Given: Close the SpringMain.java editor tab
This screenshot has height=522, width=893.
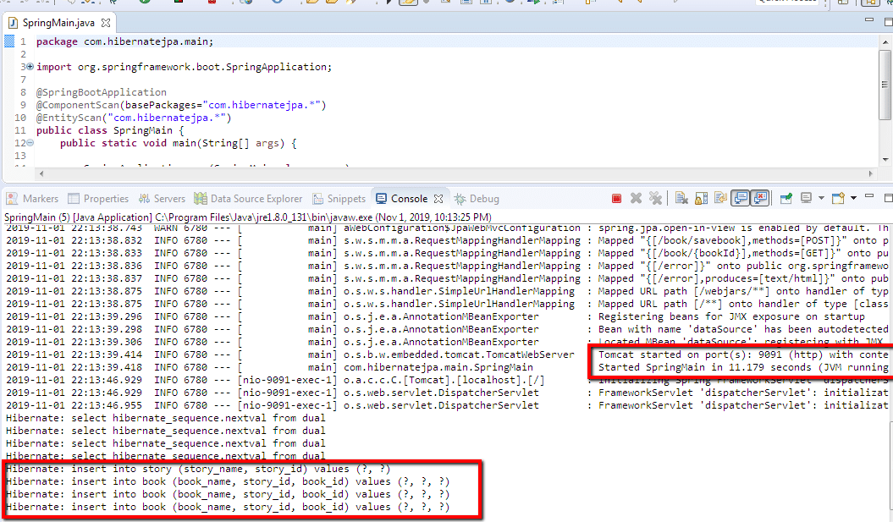Looking at the screenshot, I should pyautogui.click(x=106, y=22).
